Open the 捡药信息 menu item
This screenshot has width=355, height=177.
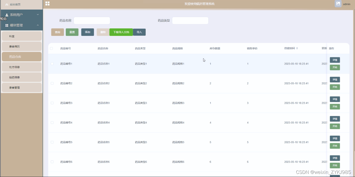pos(22,77)
